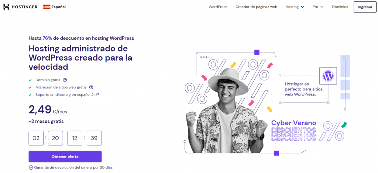This screenshot has width=378, height=173.
Task: Click the +2 meses gratis text
Action: [x=46, y=122]
